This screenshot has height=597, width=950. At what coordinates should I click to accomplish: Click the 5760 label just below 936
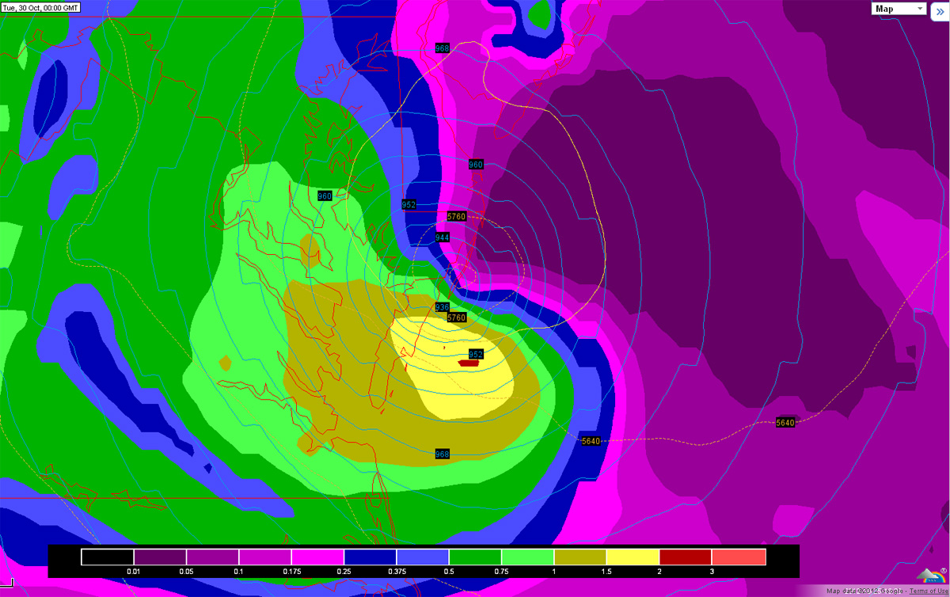pyautogui.click(x=457, y=318)
